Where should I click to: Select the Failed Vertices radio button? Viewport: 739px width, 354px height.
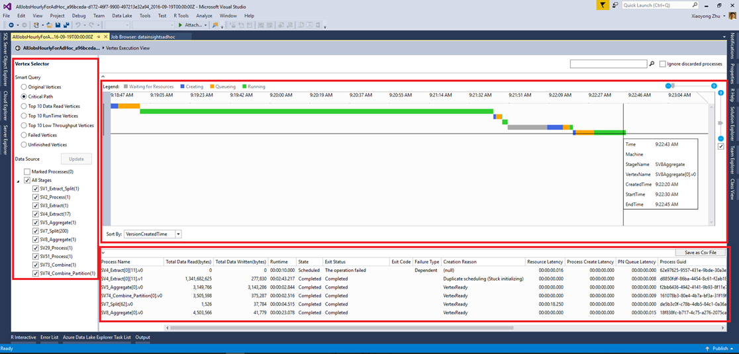[x=24, y=135]
